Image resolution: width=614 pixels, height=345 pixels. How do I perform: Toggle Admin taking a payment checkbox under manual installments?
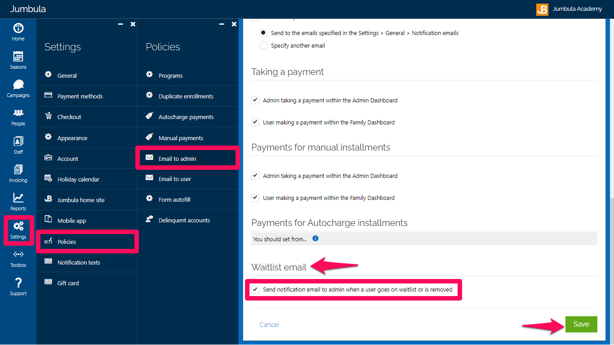coord(255,176)
